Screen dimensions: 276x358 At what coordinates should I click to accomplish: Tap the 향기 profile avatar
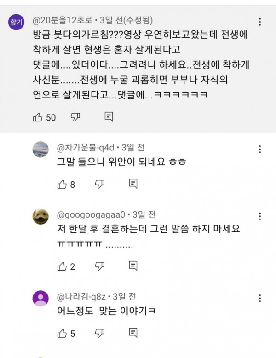click(x=17, y=24)
